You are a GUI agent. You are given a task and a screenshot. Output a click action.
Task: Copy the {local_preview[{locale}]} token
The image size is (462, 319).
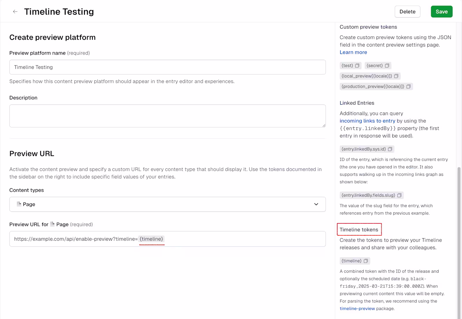click(x=396, y=76)
